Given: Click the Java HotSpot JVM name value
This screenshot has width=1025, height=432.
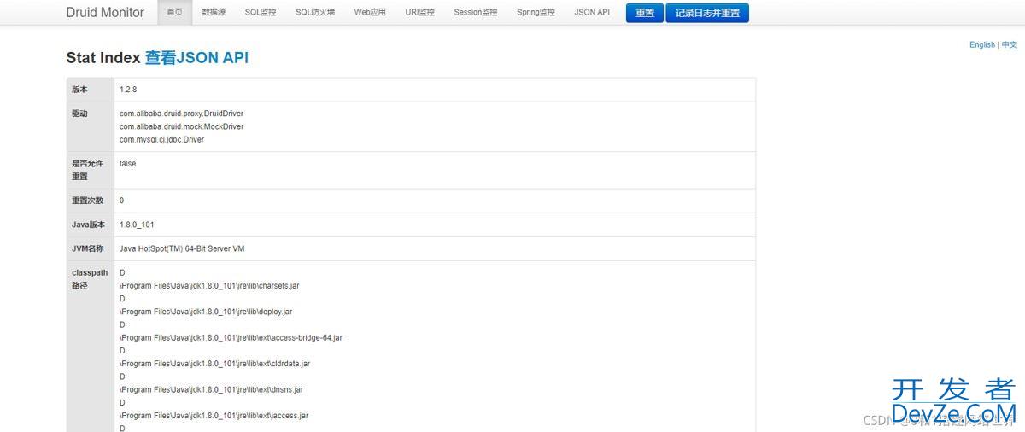Looking at the screenshot, I should (x=182, y=248).
